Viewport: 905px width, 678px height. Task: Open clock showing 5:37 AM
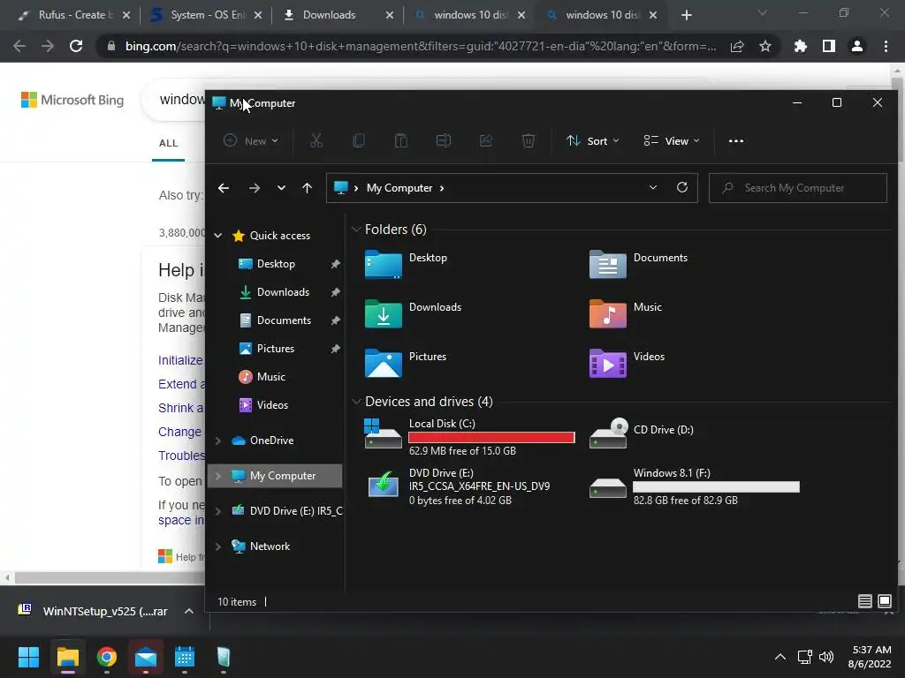pyautogui.click(x=870, y=657)
